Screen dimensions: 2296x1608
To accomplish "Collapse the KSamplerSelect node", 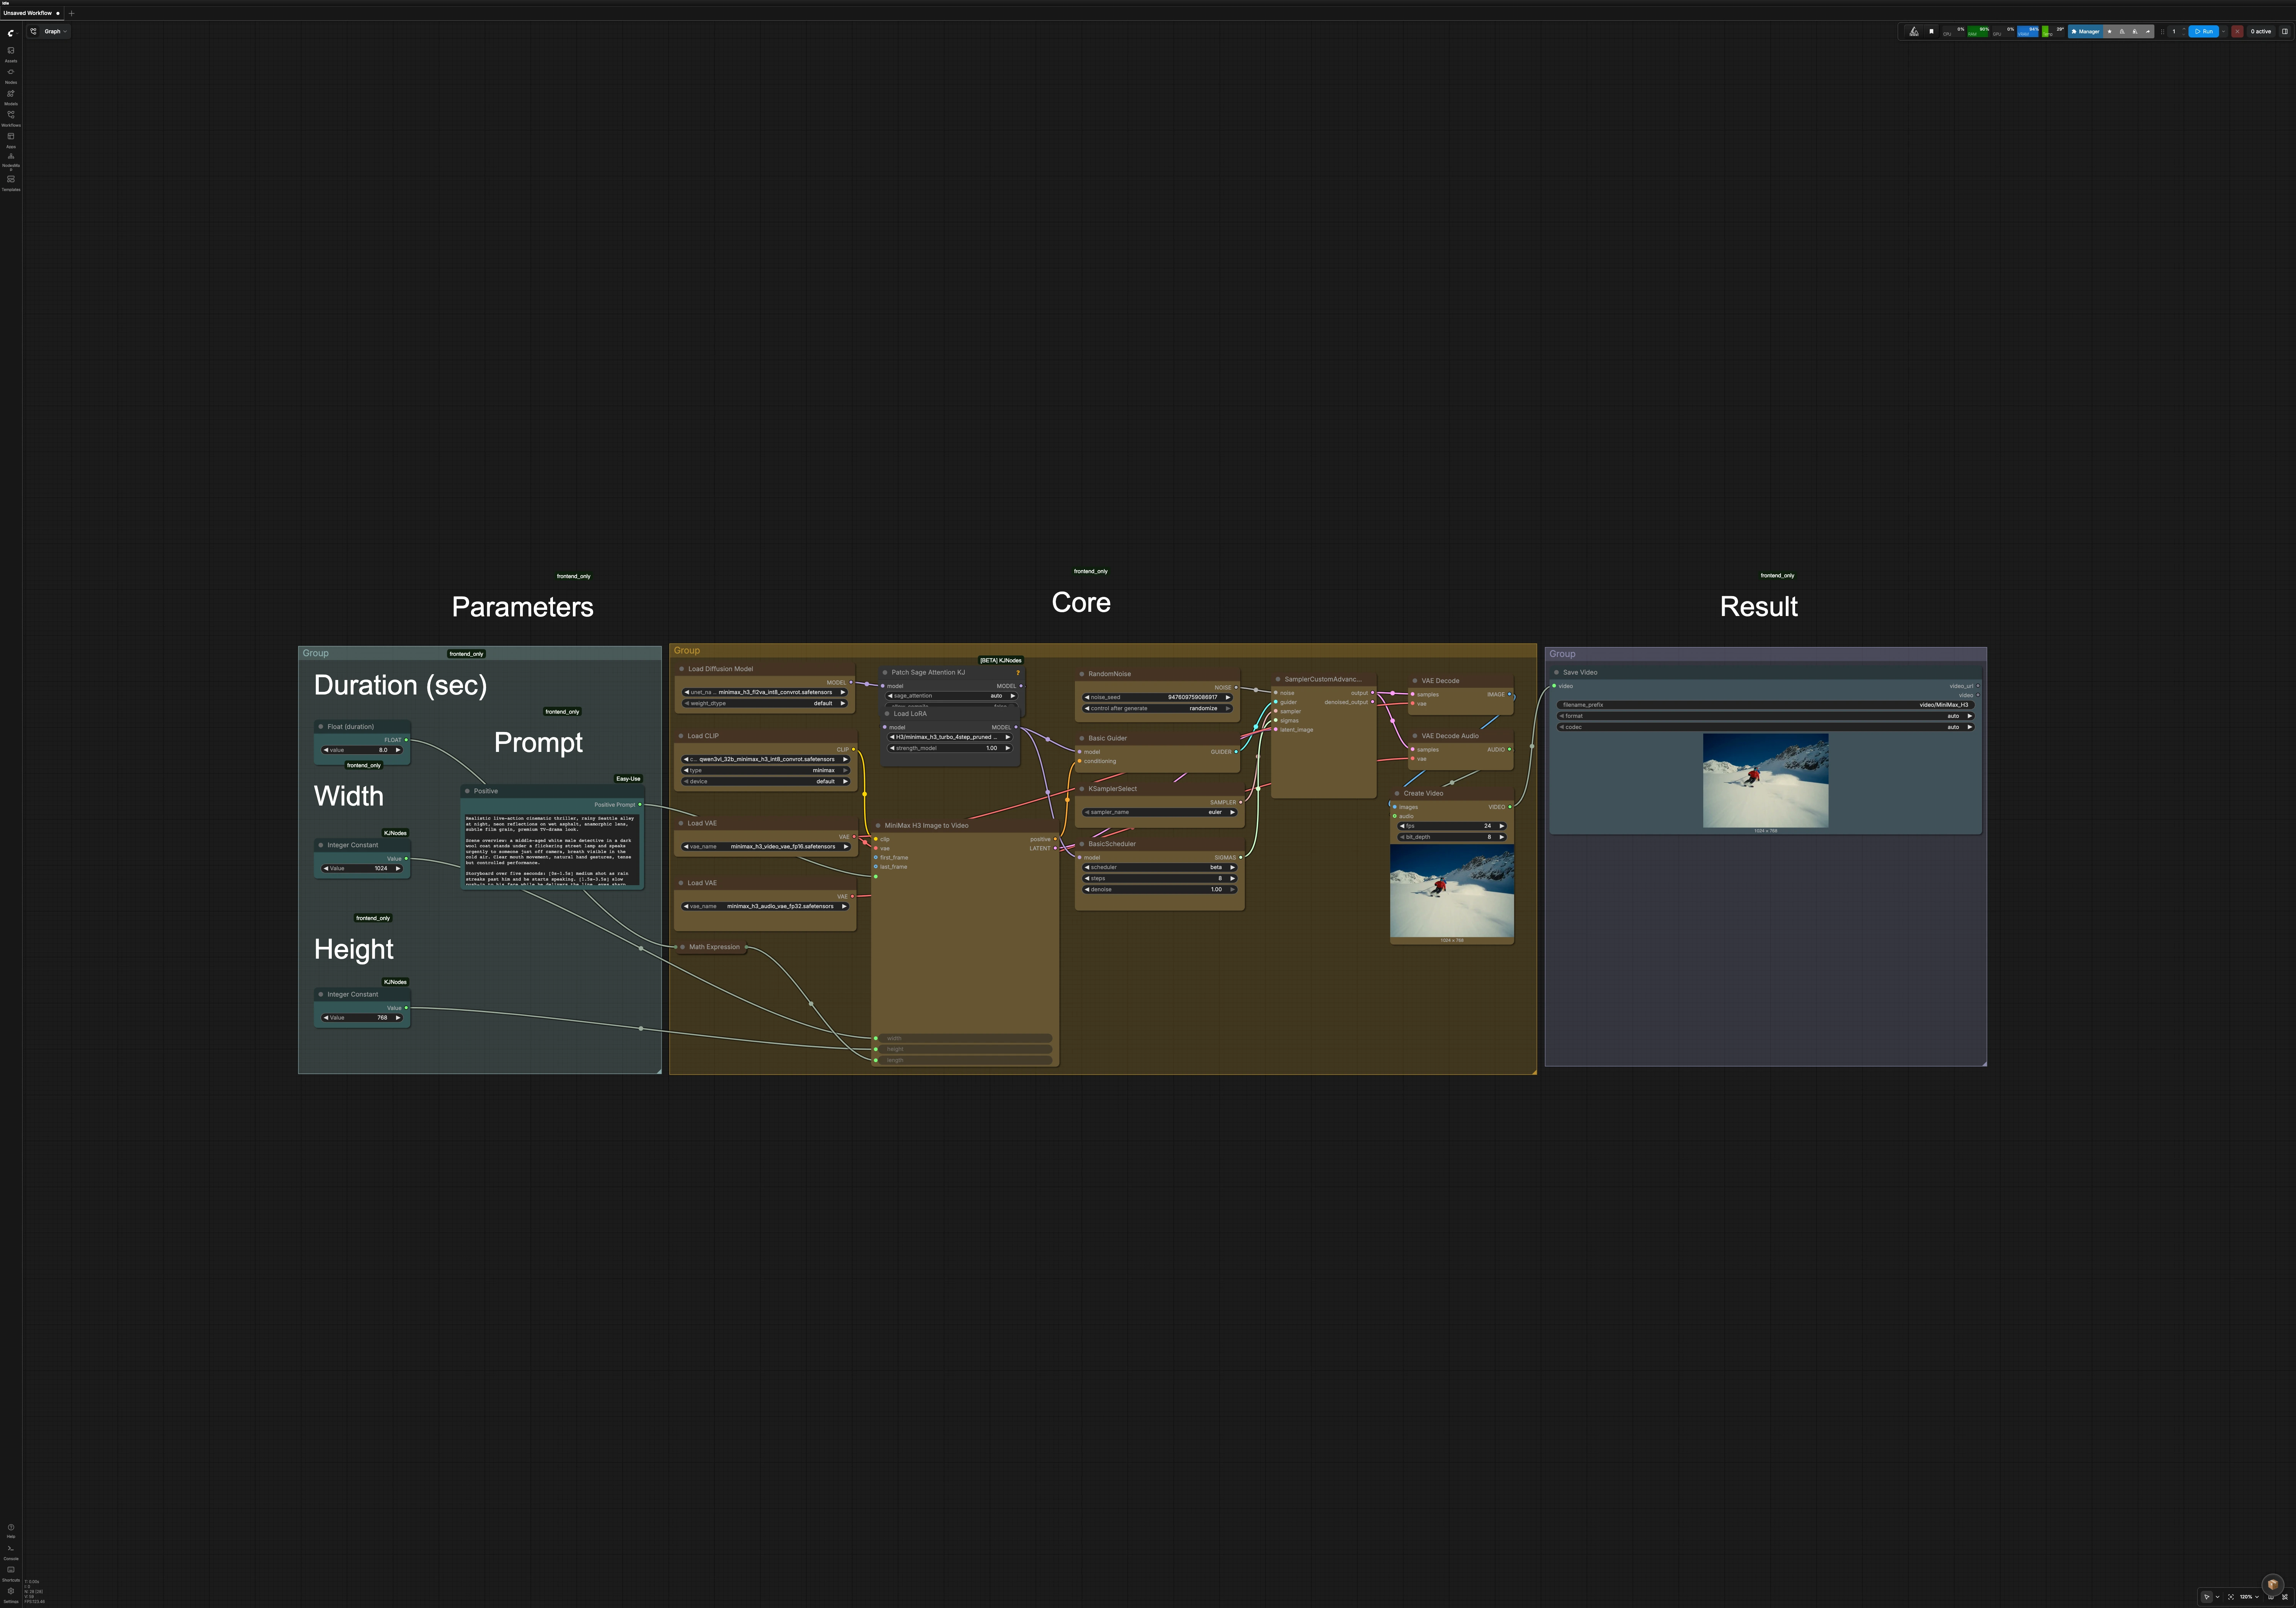I will pyautogui.click(x=1082, y=789).
